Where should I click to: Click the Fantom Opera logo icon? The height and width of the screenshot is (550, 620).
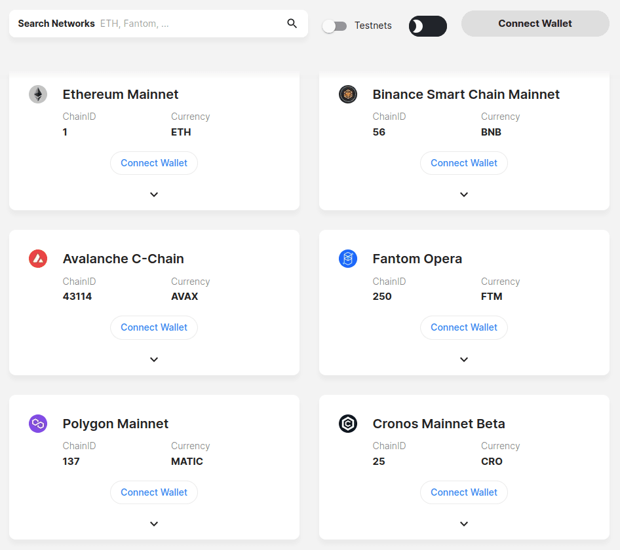click(x=348, y=259)
